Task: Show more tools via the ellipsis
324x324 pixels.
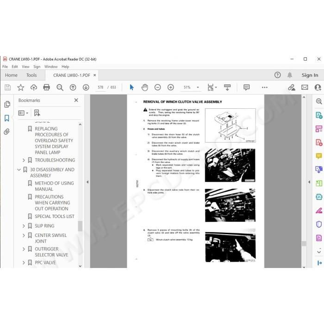Action: click(264, 87)
